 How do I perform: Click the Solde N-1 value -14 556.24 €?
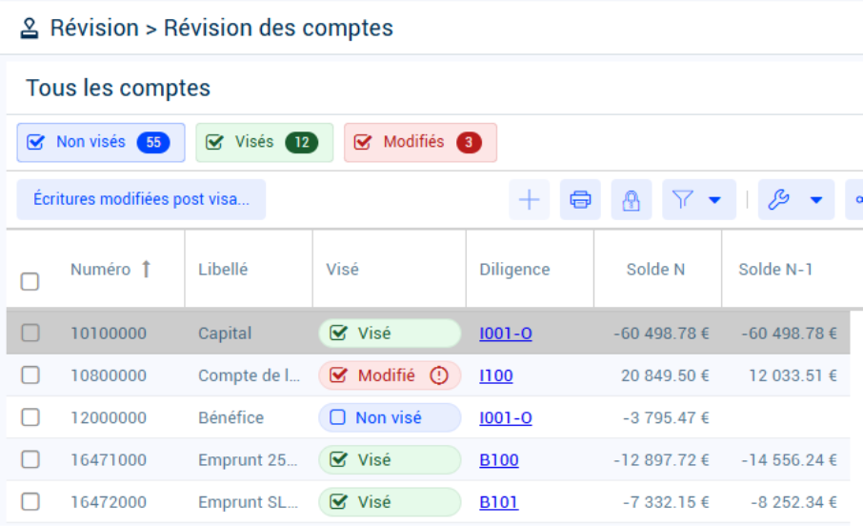(x=789, y=460)
